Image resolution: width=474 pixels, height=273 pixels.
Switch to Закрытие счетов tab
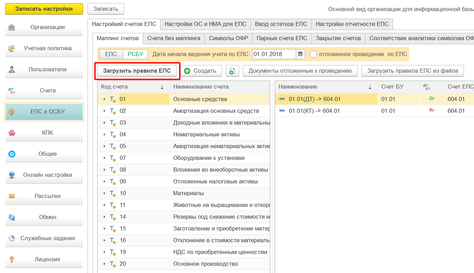[338, 38]
